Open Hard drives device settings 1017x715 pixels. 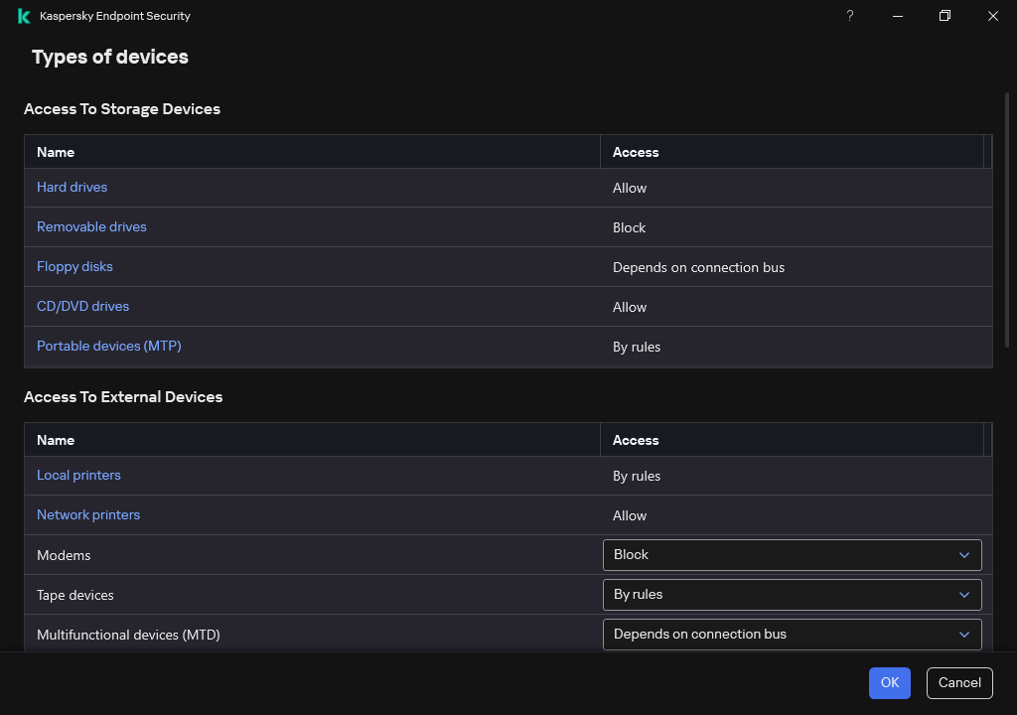coord(72,187)
